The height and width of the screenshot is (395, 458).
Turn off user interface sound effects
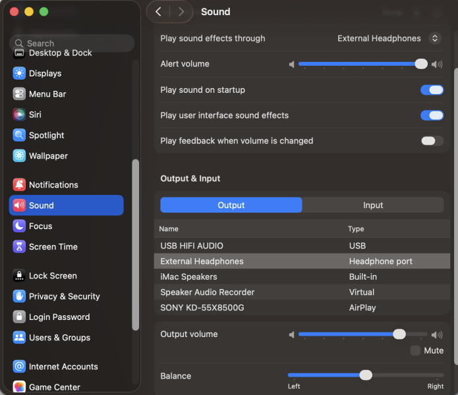(432, 116)
